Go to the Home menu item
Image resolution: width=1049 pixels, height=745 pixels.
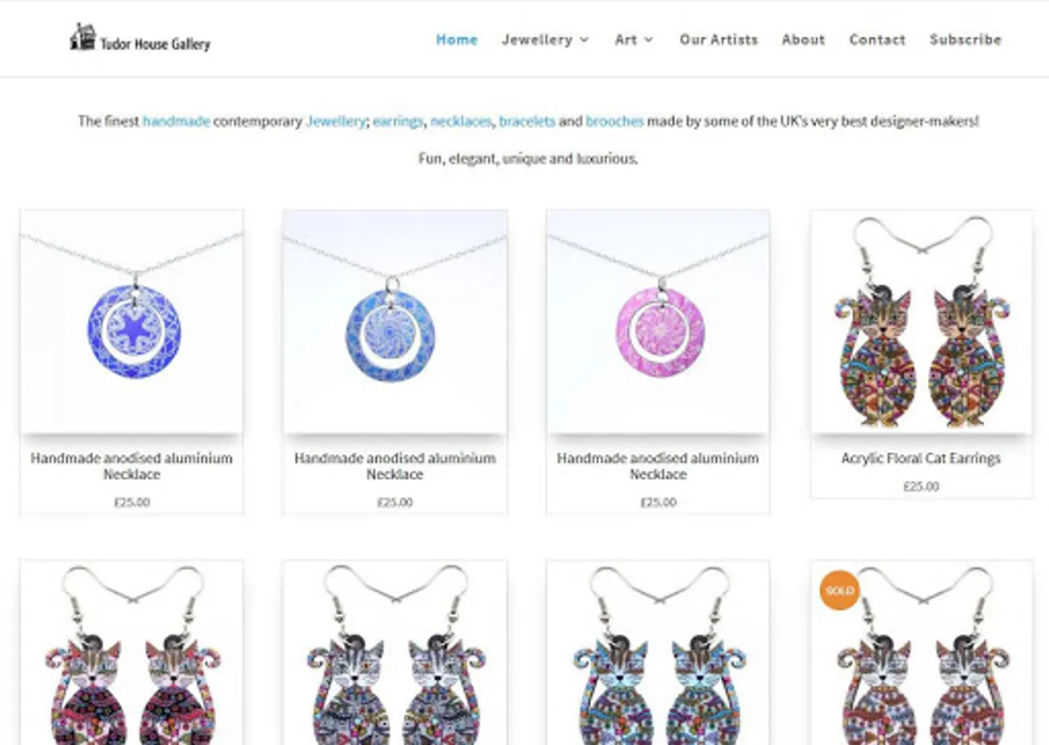pyautogui.click(x=457, y=39)
